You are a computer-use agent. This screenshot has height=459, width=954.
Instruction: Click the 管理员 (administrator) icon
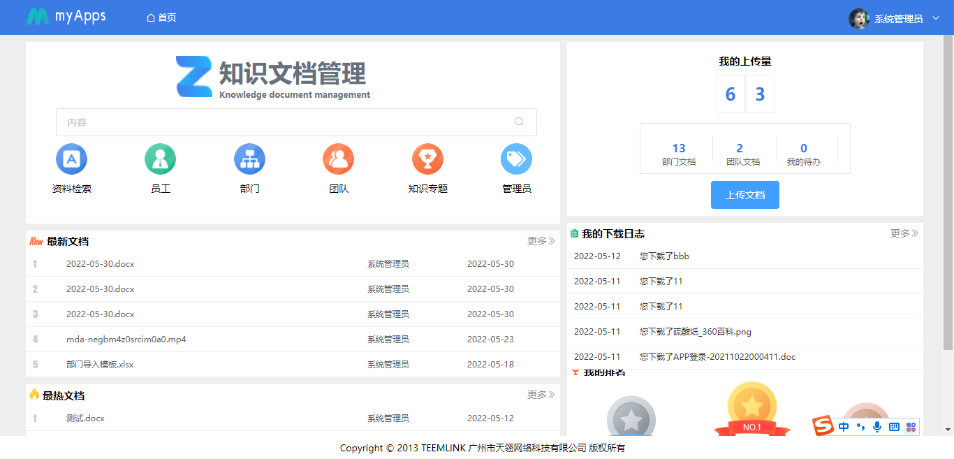(x=516, y=159)
